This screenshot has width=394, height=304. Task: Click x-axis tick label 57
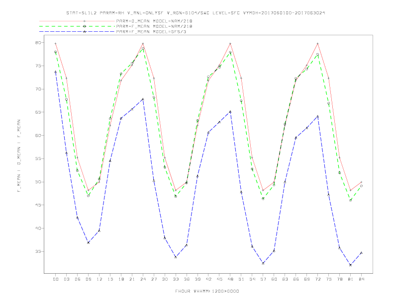pos(263,279)
